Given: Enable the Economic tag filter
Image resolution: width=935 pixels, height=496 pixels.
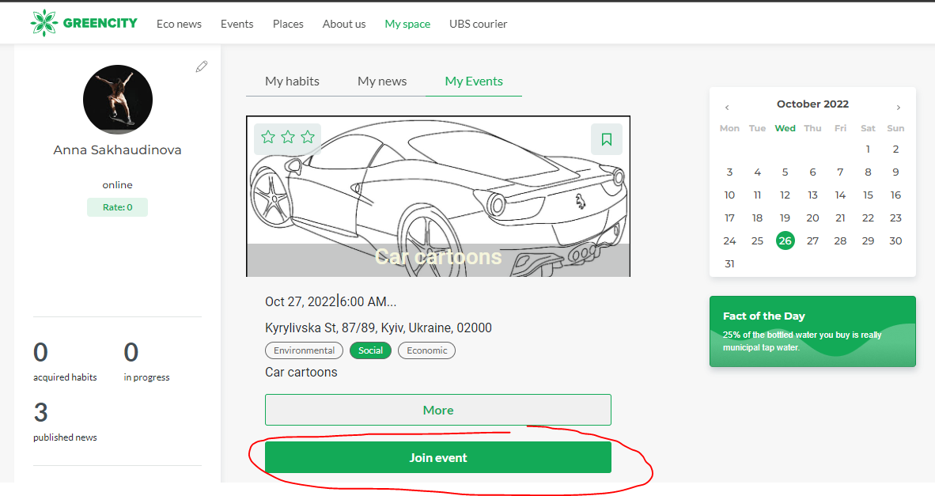Looking at the screenshot, I should 426,350.
